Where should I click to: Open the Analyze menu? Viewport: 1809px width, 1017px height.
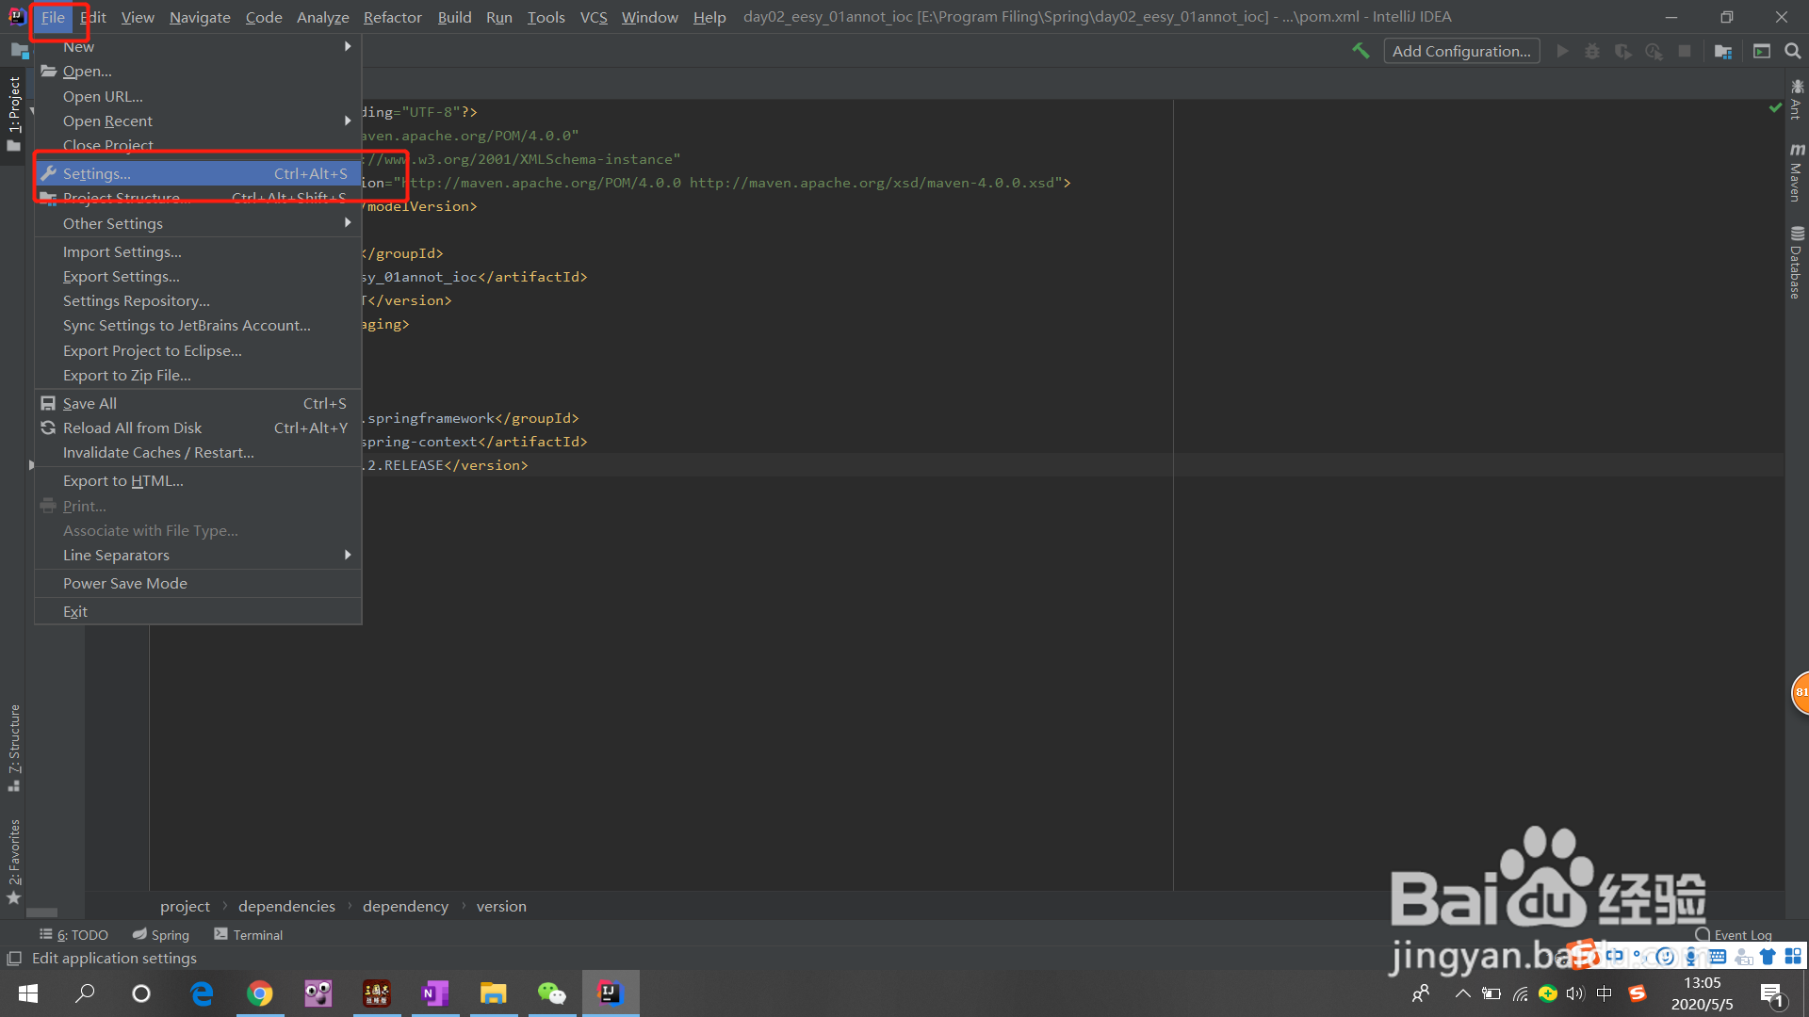(x=323, y=17)
